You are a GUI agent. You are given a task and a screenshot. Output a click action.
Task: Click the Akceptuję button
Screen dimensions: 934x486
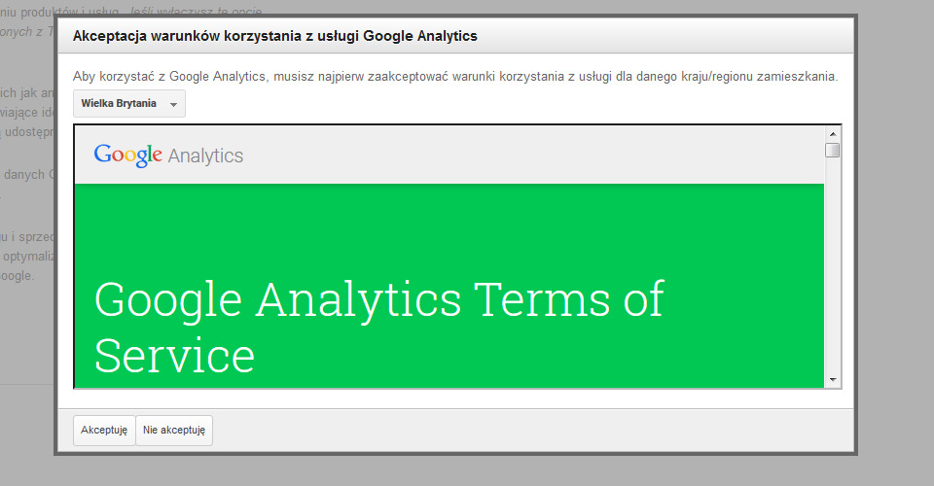coord(104,430)
